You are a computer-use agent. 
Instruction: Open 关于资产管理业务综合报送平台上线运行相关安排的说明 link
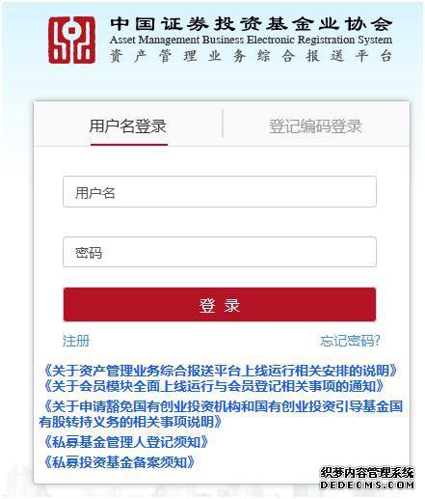[x=219, y=371]
